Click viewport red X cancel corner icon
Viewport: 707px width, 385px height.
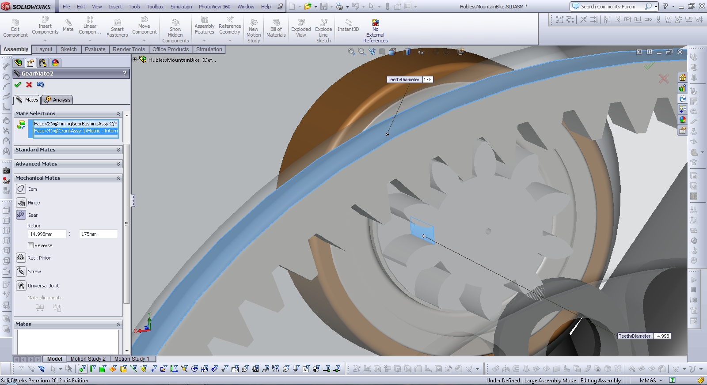(664, 79)
